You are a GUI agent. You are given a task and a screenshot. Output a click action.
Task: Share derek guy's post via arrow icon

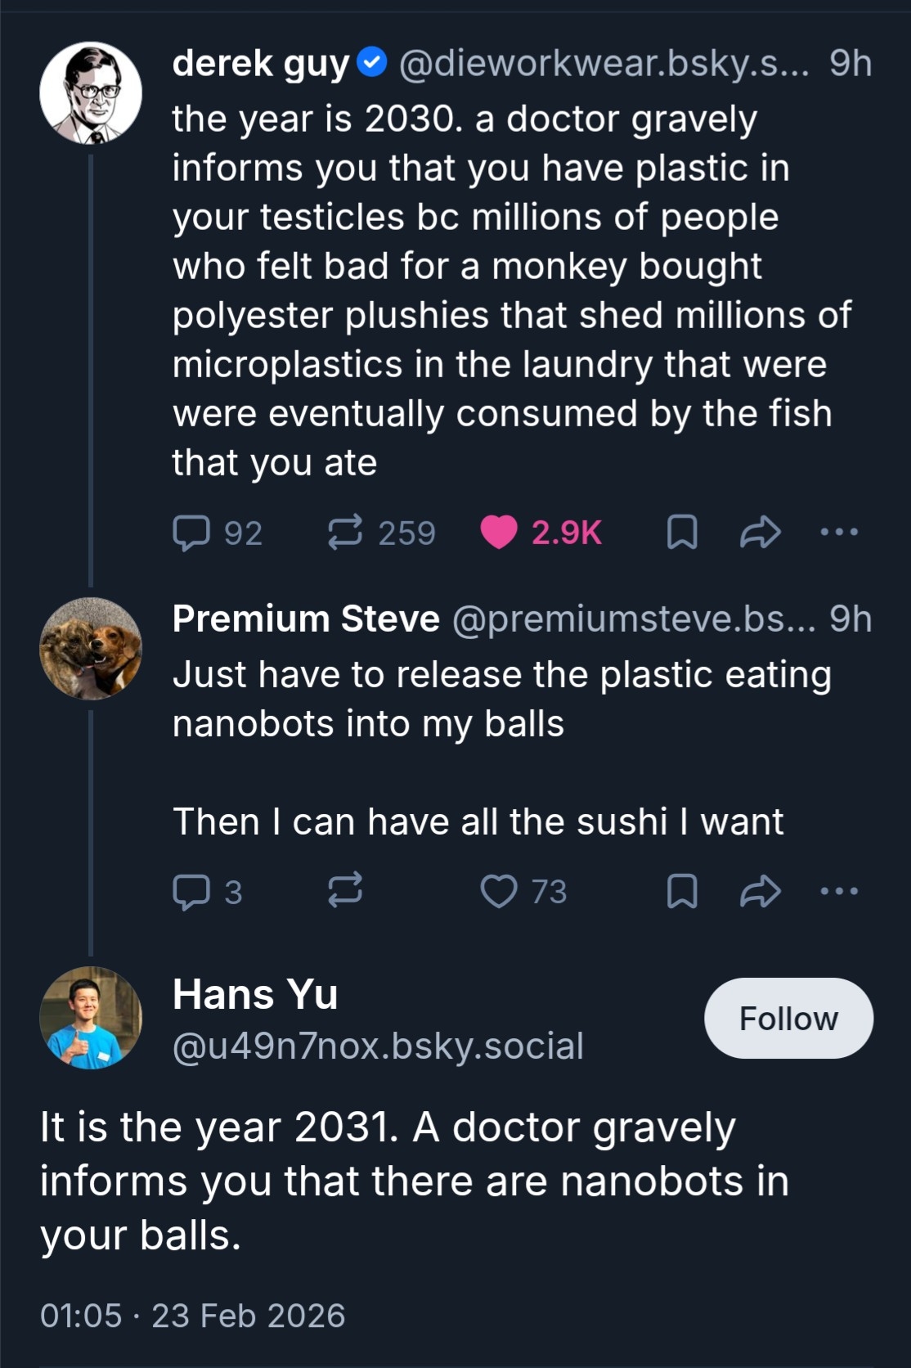760,533
